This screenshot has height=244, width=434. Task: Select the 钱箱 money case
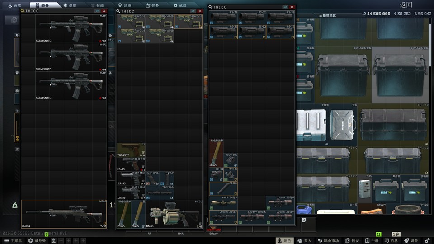tap(343, 125)
